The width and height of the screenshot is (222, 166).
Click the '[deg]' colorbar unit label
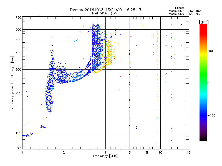tap(204, 22)
